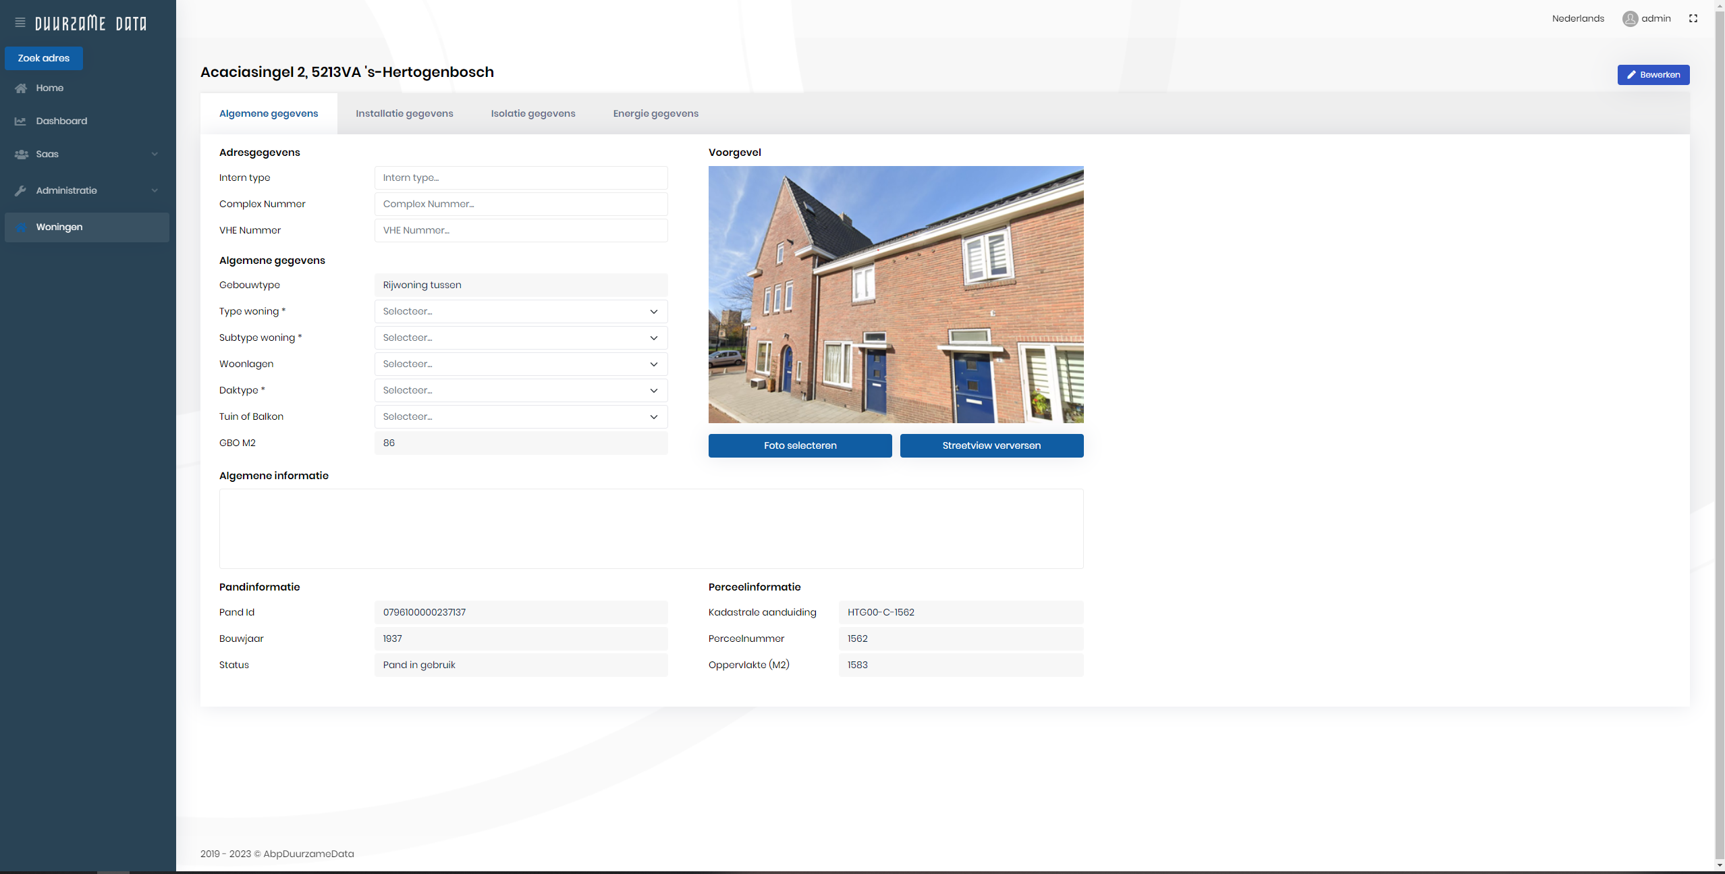Click the Woningen sidebar icon
This screenshot has height=874, width=1725.
click(21, 227)
